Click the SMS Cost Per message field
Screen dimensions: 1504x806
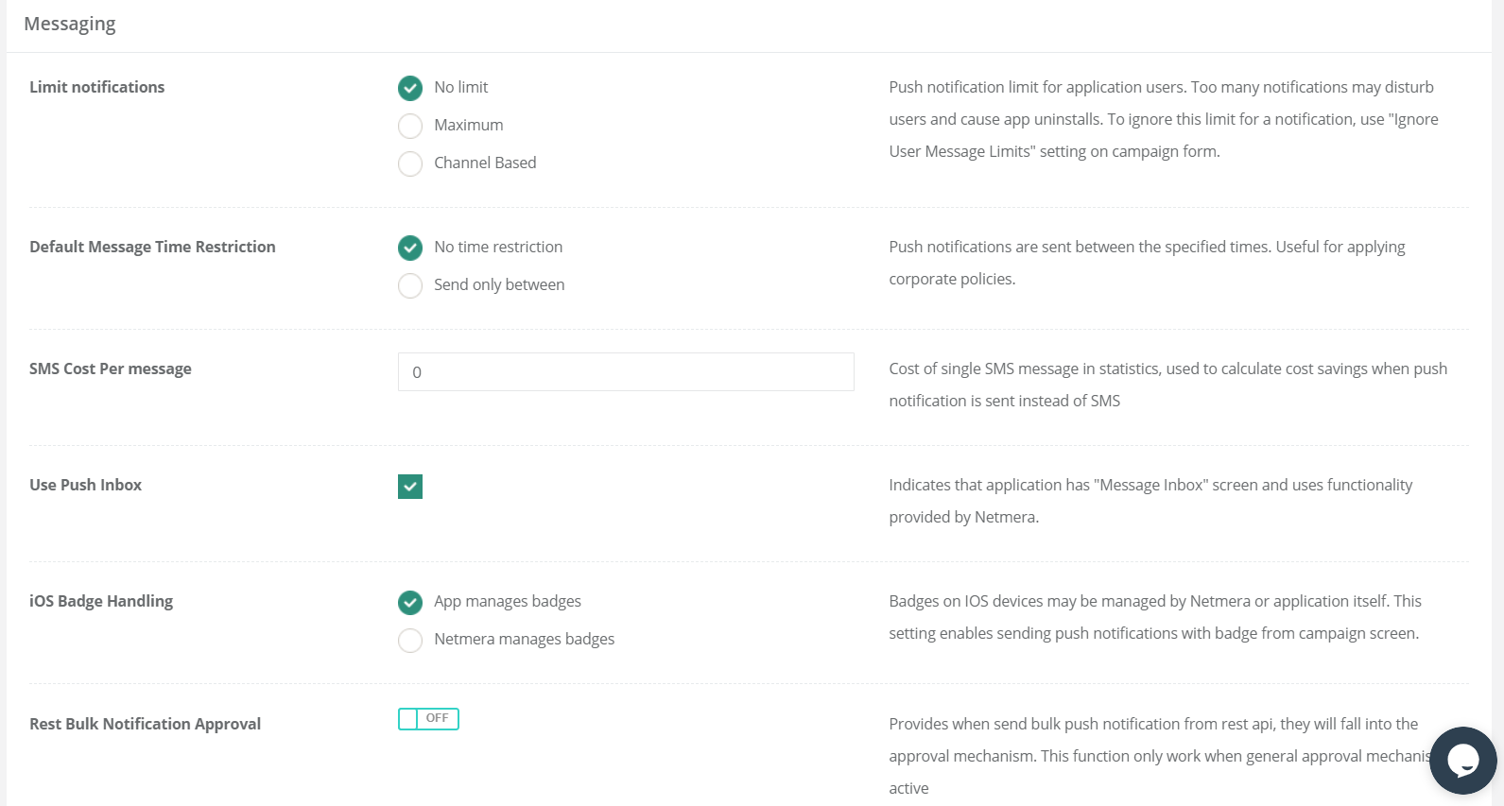tap(626, 372)
